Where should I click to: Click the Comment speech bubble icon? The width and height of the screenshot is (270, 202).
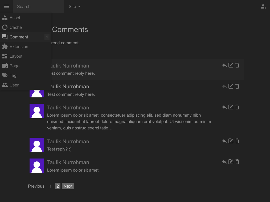click(5, 37)
